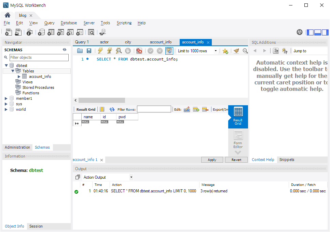Screen dimensions: 330x232
Task: Refresh result grid data
Action: pos(112,109)
